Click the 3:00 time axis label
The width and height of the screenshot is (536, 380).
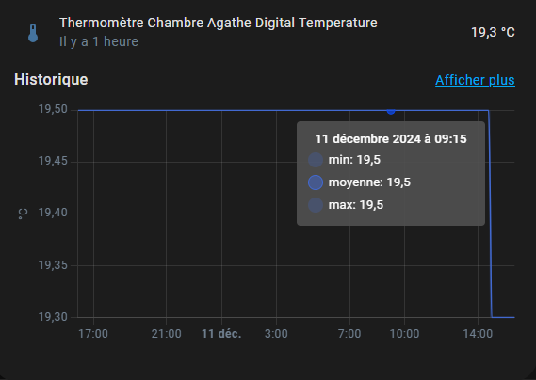276,334
